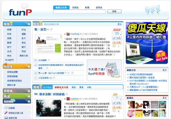This screenshot has height=119, width=171.
Task: Select the 推推王文章 search tab
Action: pyautogui.click(x=61, y=7)
